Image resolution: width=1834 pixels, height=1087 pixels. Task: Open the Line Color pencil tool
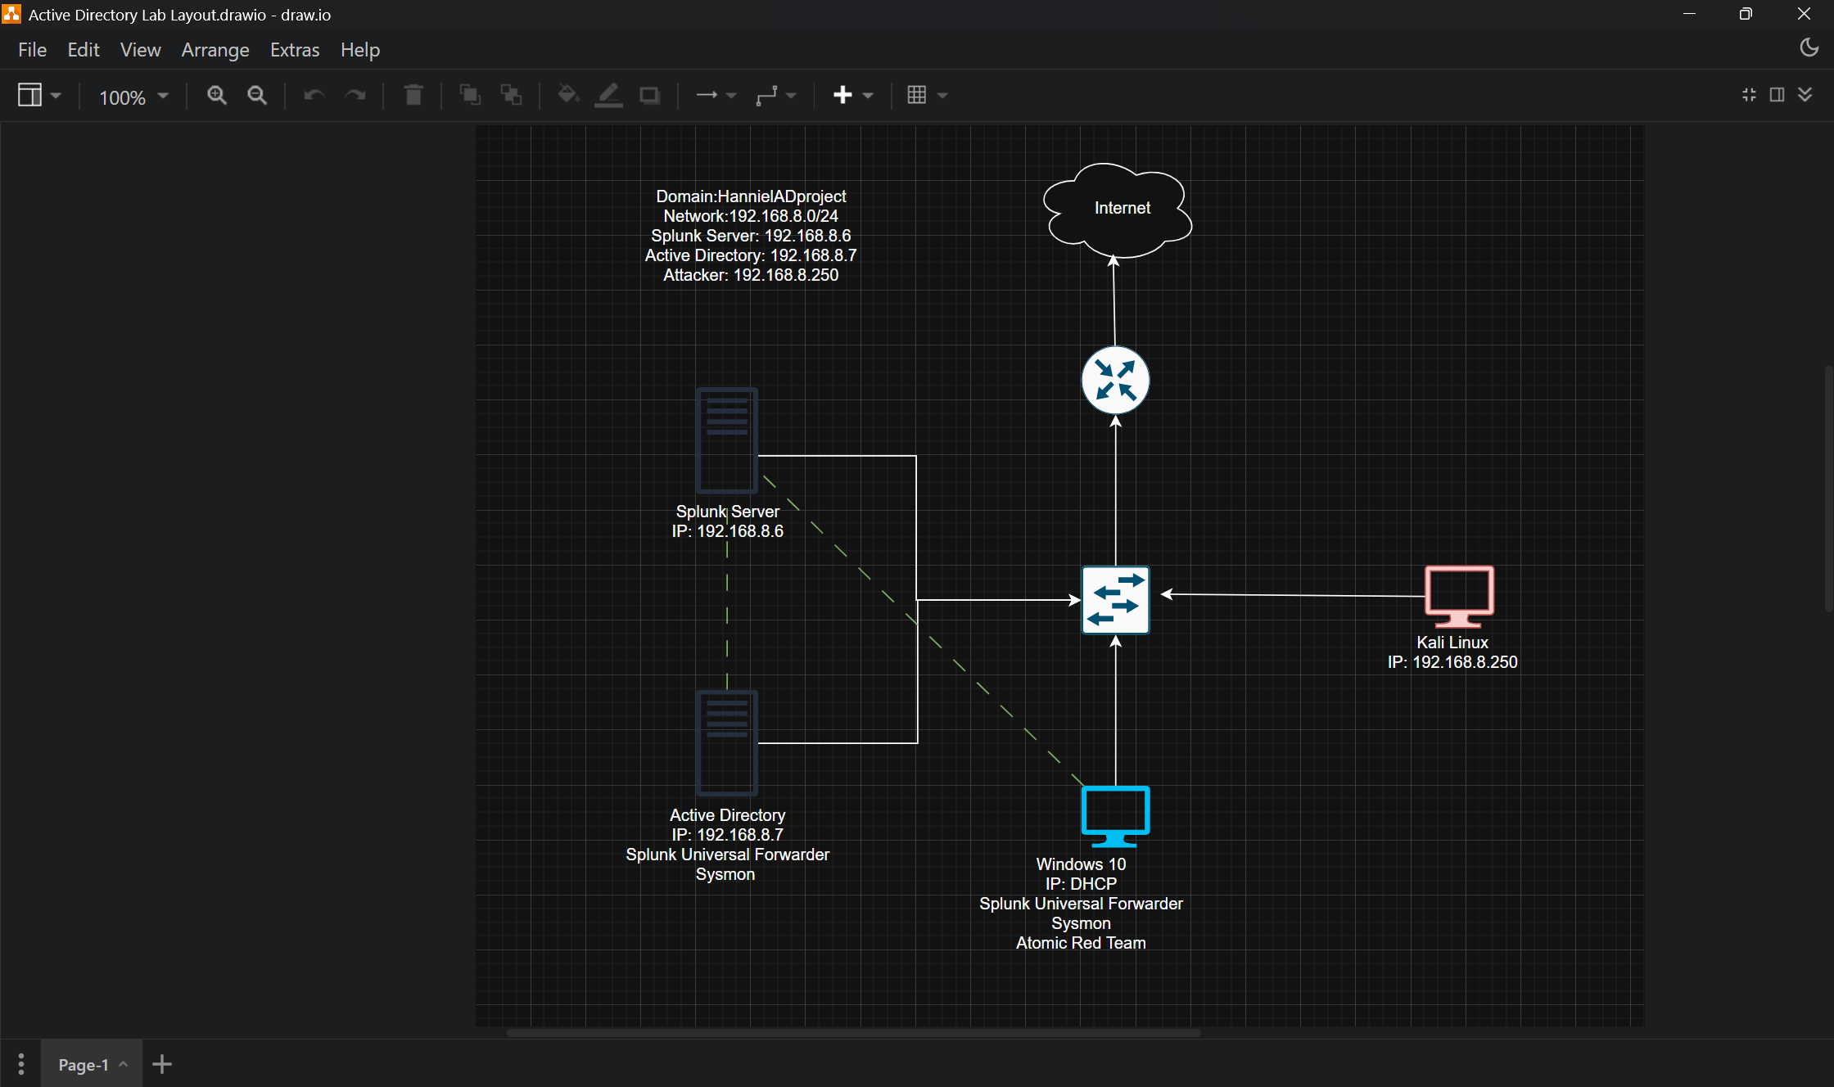[608, 96]
